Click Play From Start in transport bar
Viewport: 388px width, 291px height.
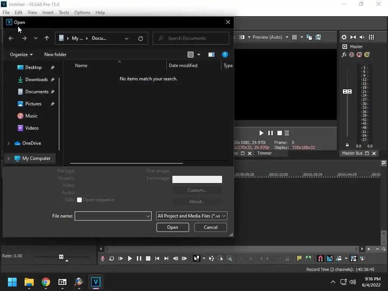[x=121, y=258]
